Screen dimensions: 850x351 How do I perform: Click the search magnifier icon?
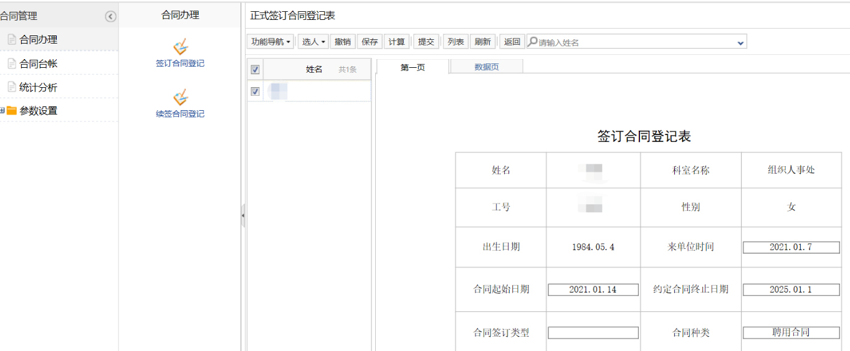[x=533, y=42]
